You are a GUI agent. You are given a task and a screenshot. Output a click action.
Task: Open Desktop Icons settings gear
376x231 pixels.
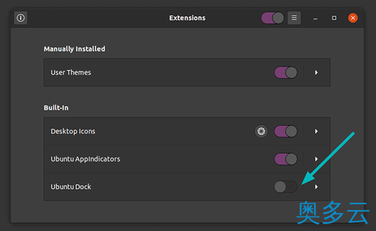point(261,131)
